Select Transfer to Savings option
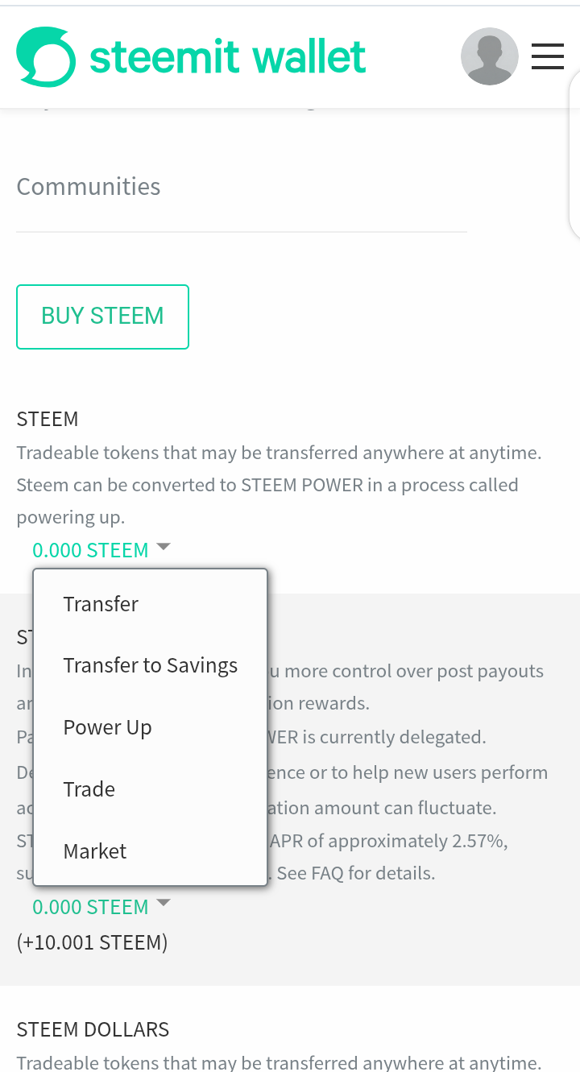 tap(151, 665)
